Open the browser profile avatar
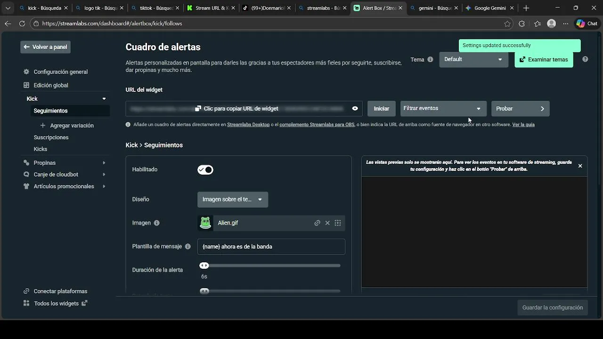The image size is (603, 339). pyautogui.click(x=551, y=24)
